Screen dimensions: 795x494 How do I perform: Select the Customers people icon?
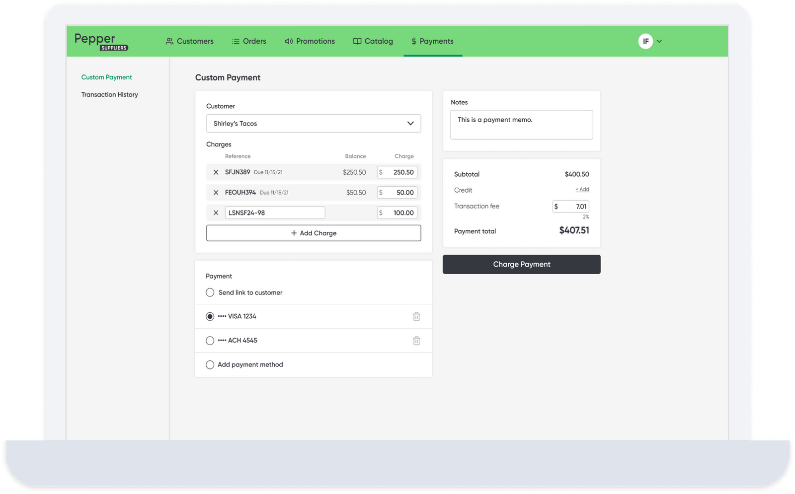coord(169,41)
